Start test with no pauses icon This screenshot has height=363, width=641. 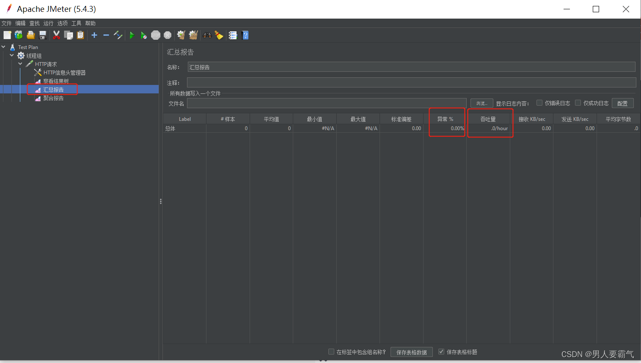tap(144, 35)
